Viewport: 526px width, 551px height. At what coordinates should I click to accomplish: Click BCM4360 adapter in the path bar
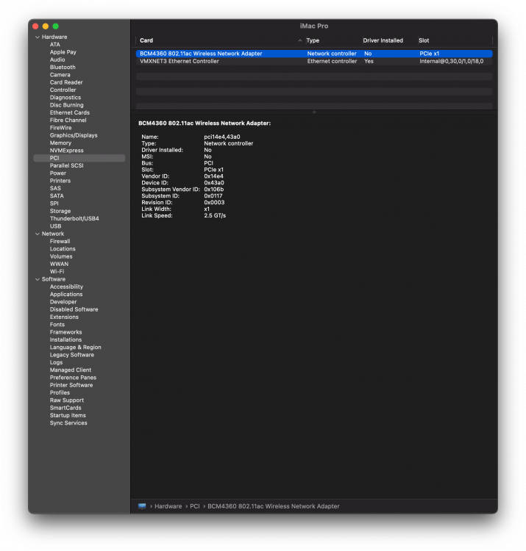[x=274, y=506]
